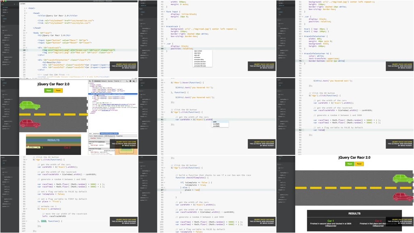Fold the racetrack div on line 17 of car.html
Viewport: 414px width, 233px height.
point(26,47)
